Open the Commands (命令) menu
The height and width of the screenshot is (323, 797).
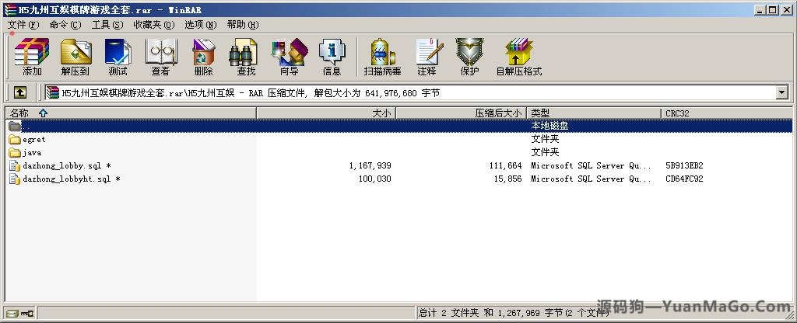tap(65, 24)
